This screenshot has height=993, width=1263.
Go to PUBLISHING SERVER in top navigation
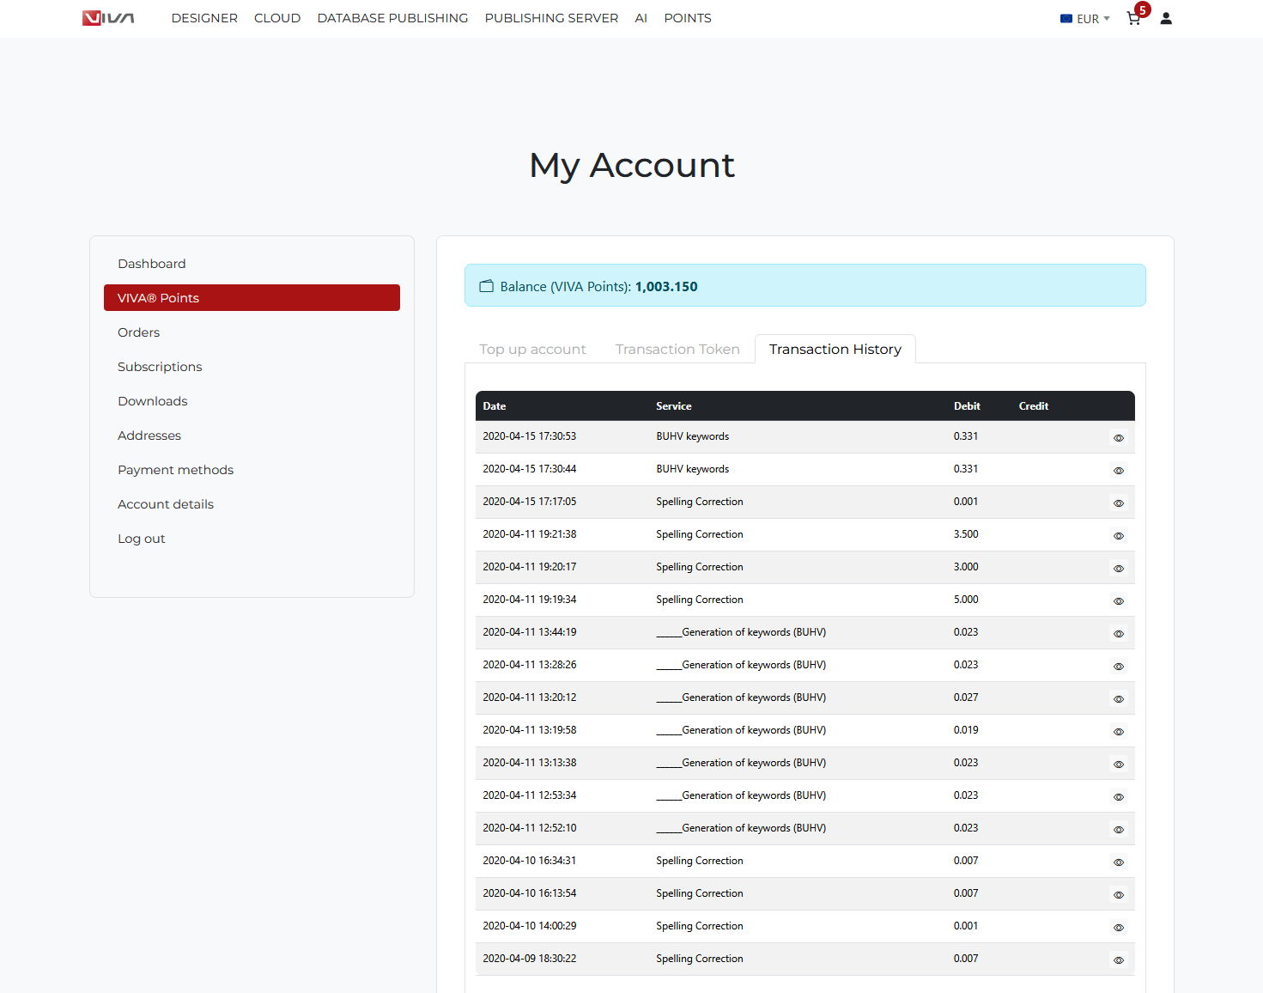[x=551, y=18]
